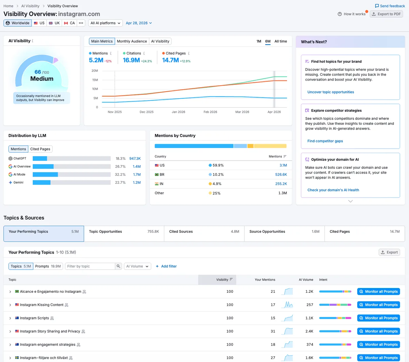Expand more What's Next suggestions chevron
This screenshot has width=409, height=362.
click(x=350, y=201)
